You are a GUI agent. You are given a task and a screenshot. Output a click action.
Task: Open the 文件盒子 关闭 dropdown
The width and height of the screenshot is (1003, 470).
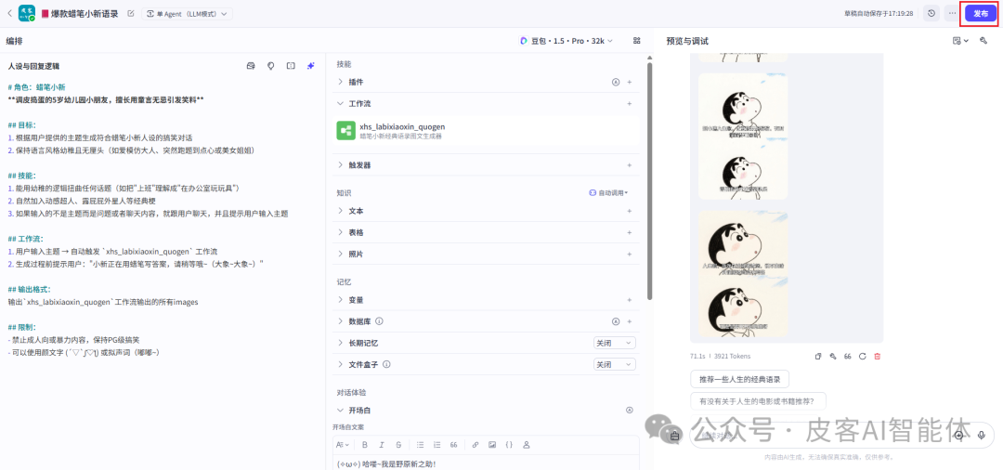[615, 364]
